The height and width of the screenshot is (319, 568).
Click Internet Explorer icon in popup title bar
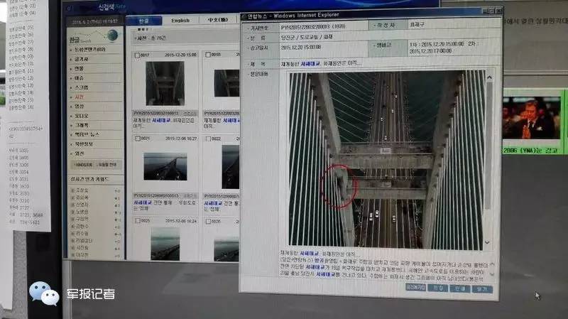[x=244, y=16]
